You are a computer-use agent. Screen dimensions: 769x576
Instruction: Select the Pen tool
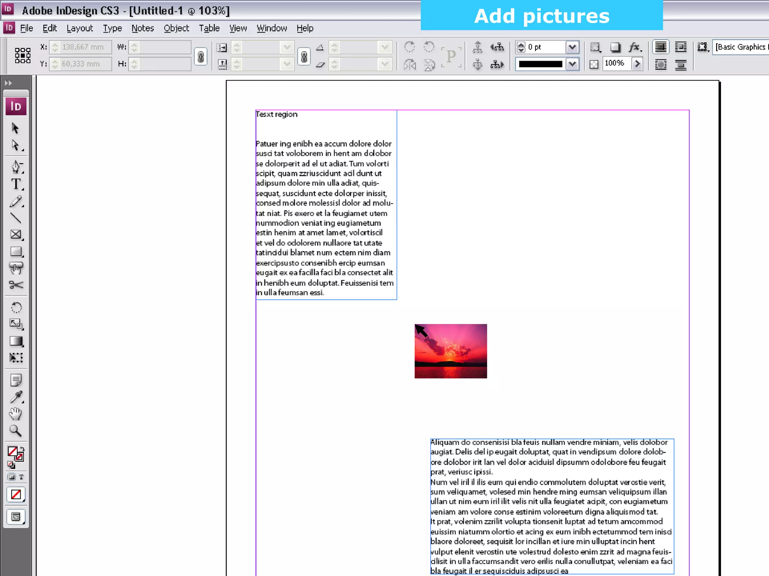pos(16,166)
